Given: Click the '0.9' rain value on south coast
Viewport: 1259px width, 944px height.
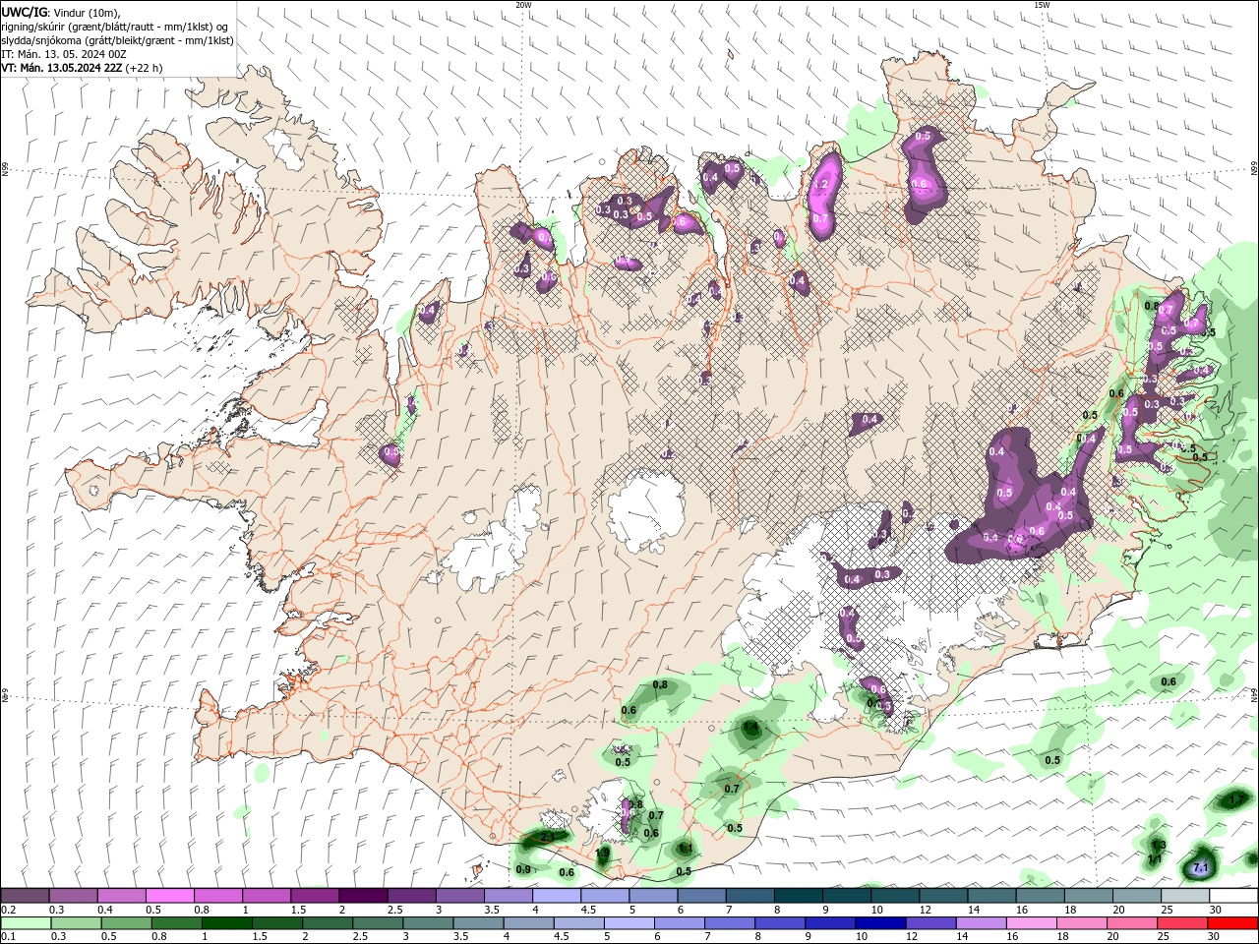Looking at the screenshot, I should tap(523, 869).
